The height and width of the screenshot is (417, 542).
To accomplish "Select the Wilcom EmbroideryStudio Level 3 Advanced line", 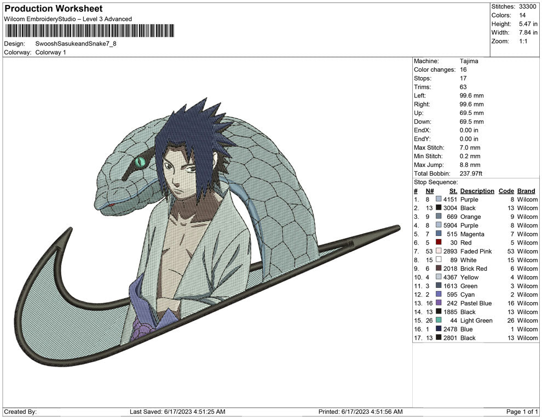I will pos(68,19).
